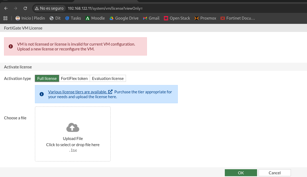Click the 'VM is not licensed' error message
The height and width of the screenshot is (177, 307).
76,47
